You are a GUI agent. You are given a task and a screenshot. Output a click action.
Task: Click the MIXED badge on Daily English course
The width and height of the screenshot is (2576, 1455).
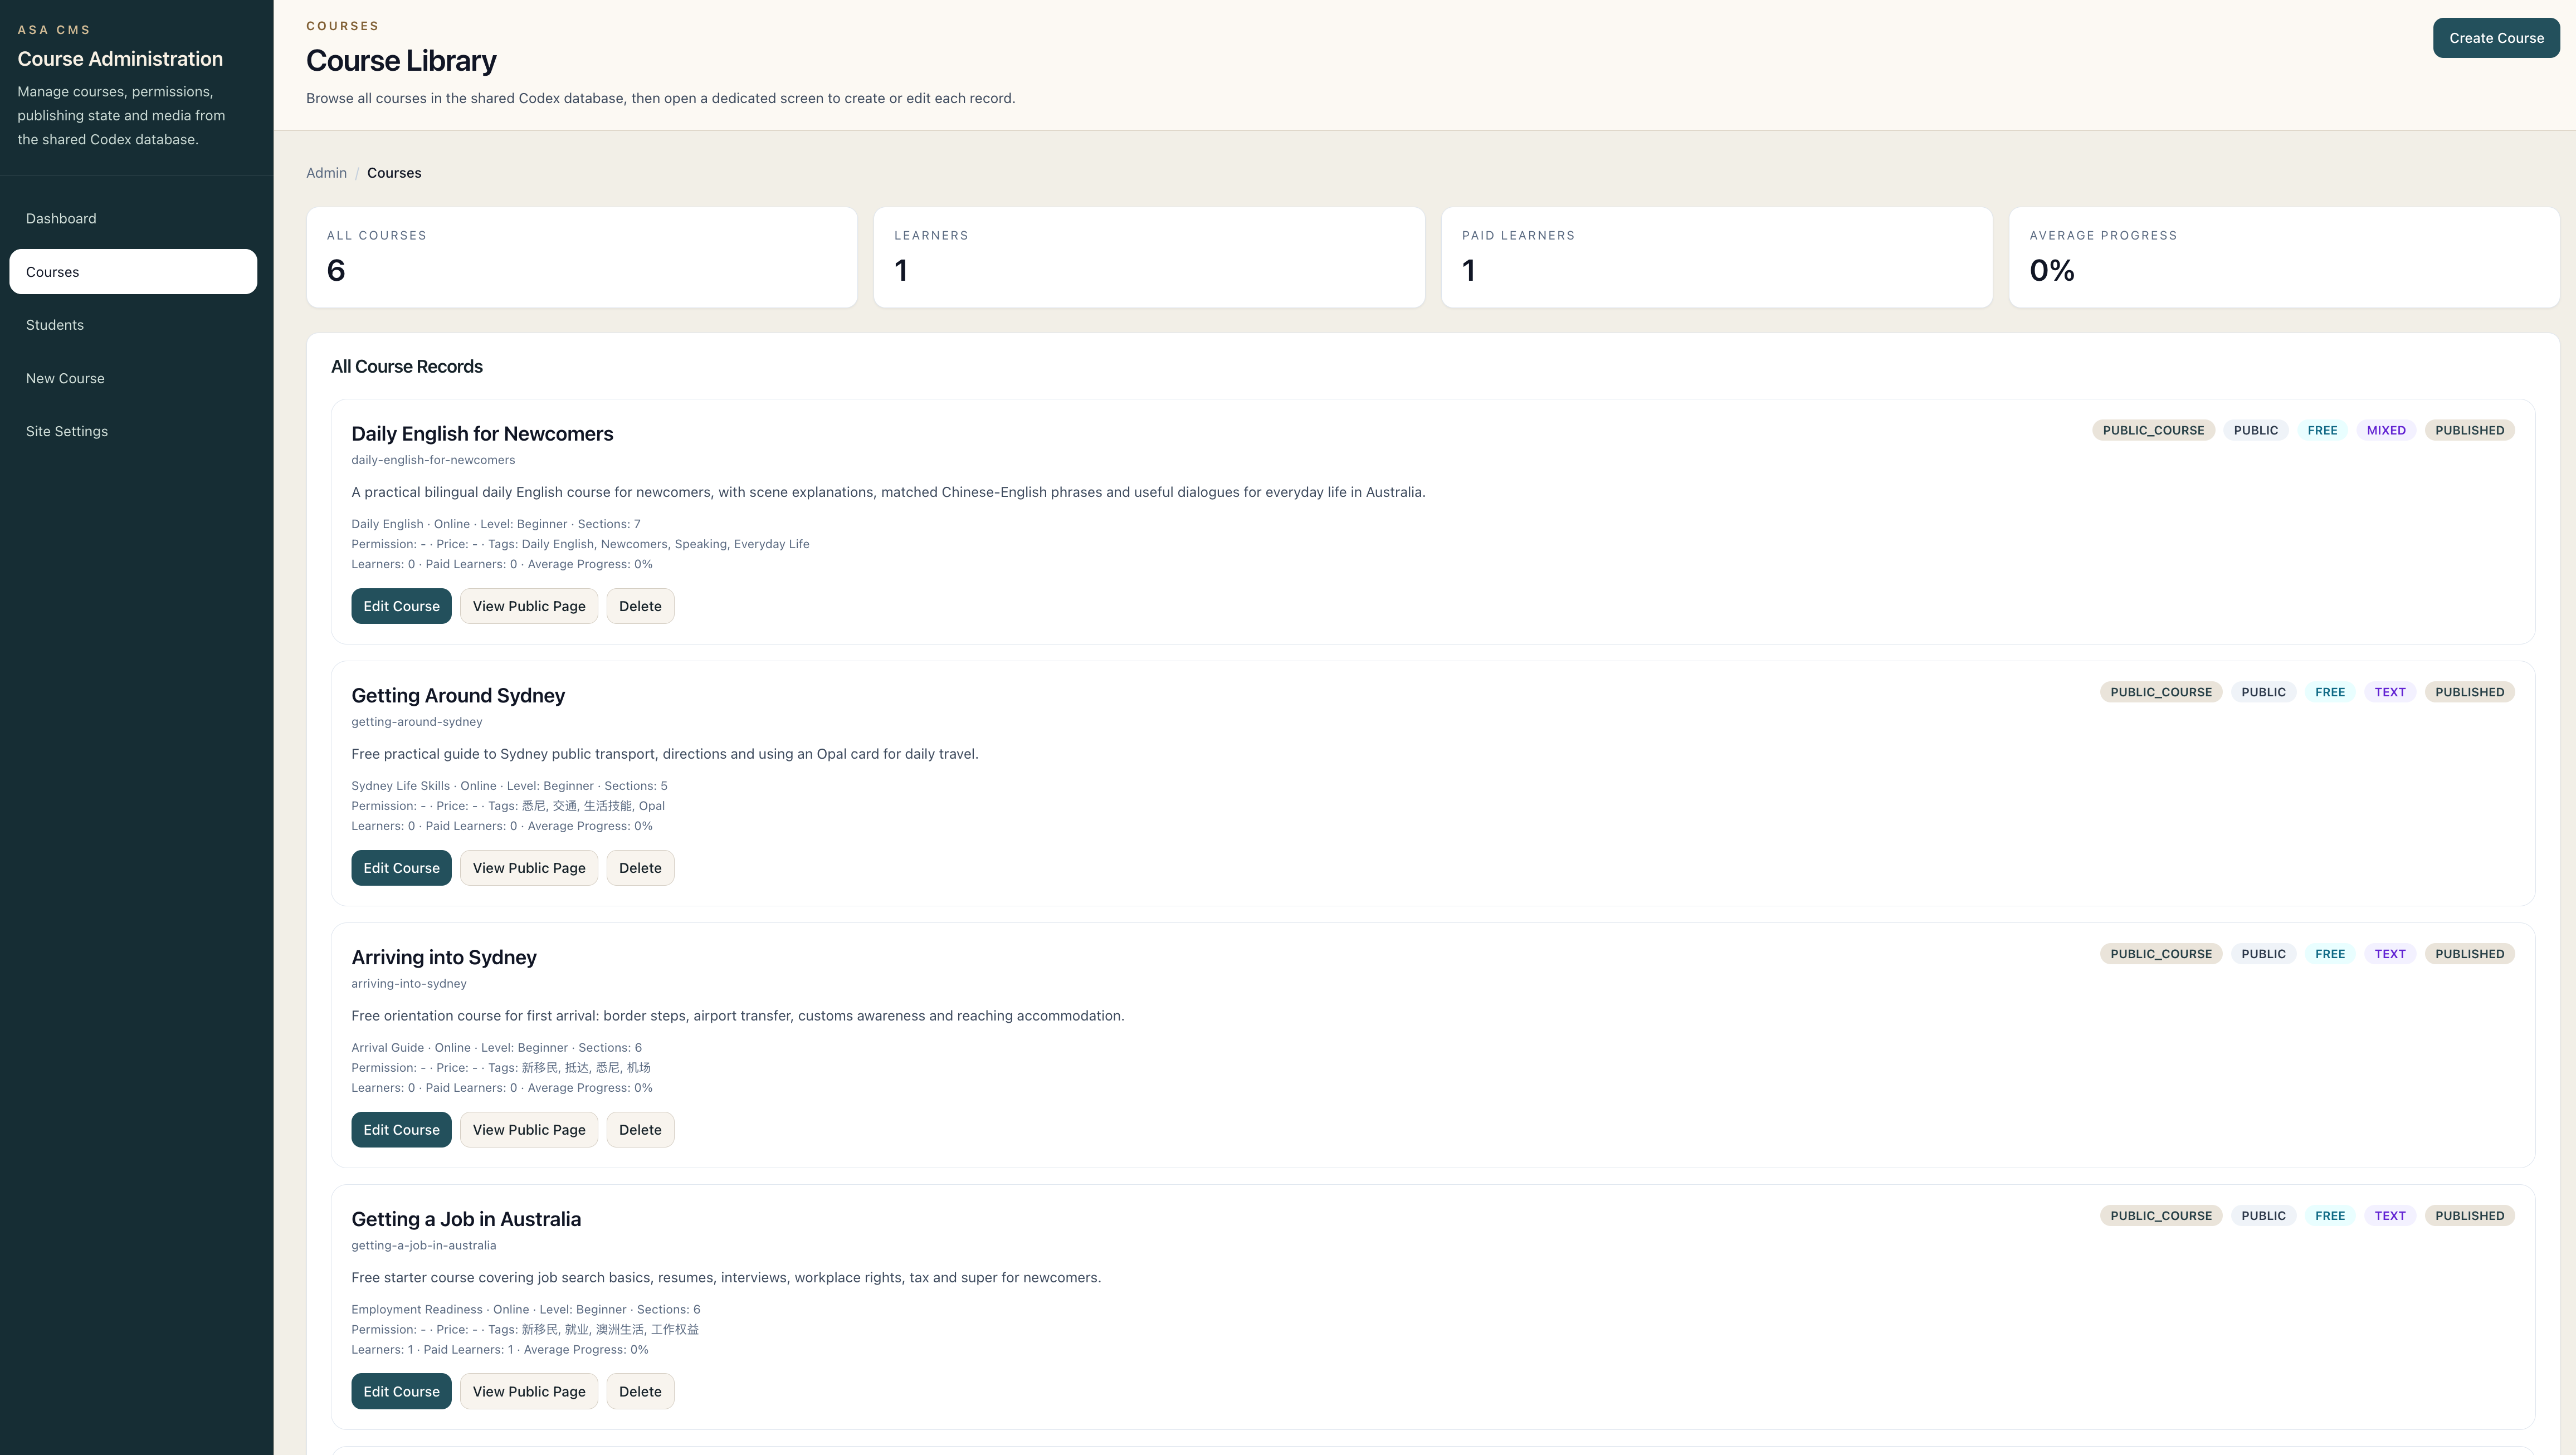[2385, 430]
